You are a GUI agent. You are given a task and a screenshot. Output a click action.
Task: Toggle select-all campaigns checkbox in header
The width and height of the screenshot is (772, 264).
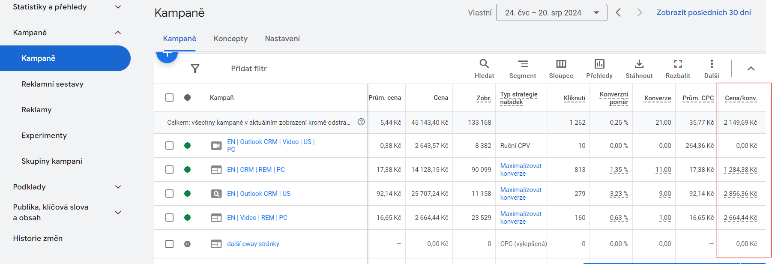170,98
